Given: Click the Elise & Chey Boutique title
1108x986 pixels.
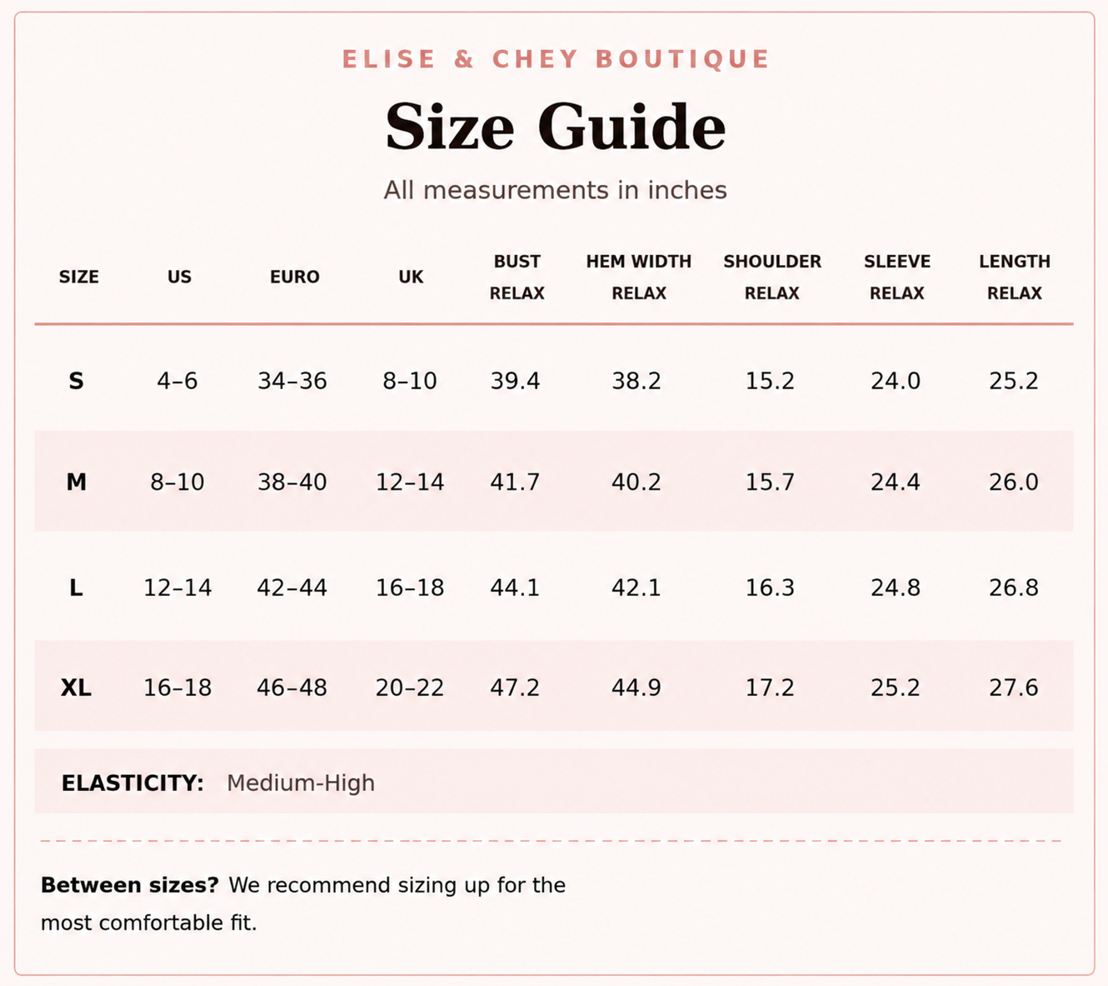Looking at the screenshot, I should [556, 59].
